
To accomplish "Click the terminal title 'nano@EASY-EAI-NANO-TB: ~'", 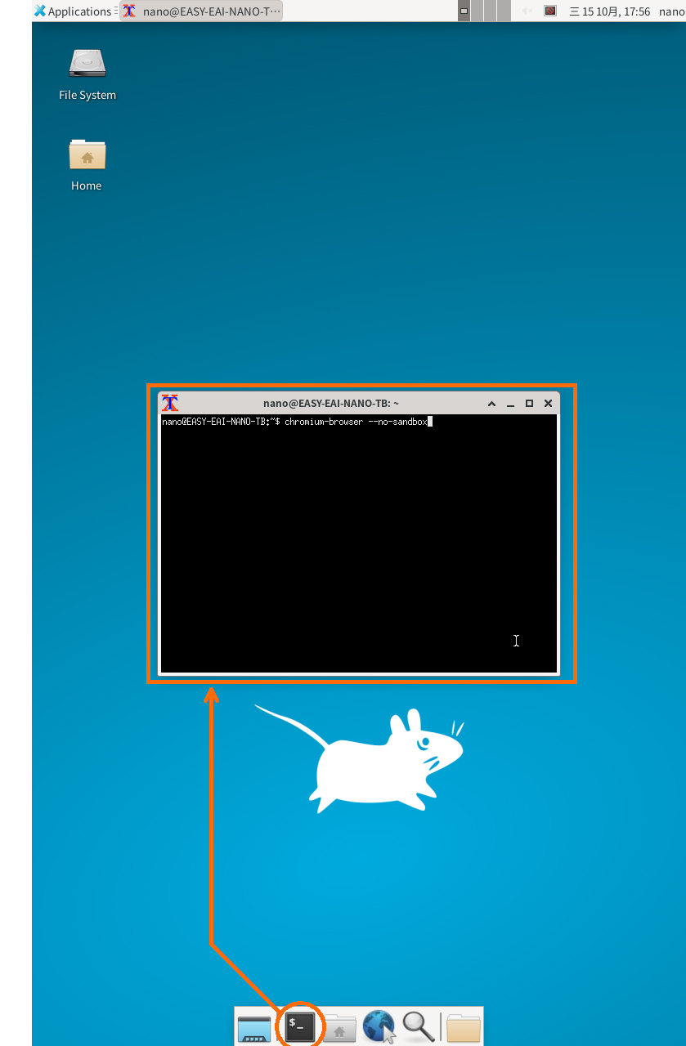I will coord(331,403).
